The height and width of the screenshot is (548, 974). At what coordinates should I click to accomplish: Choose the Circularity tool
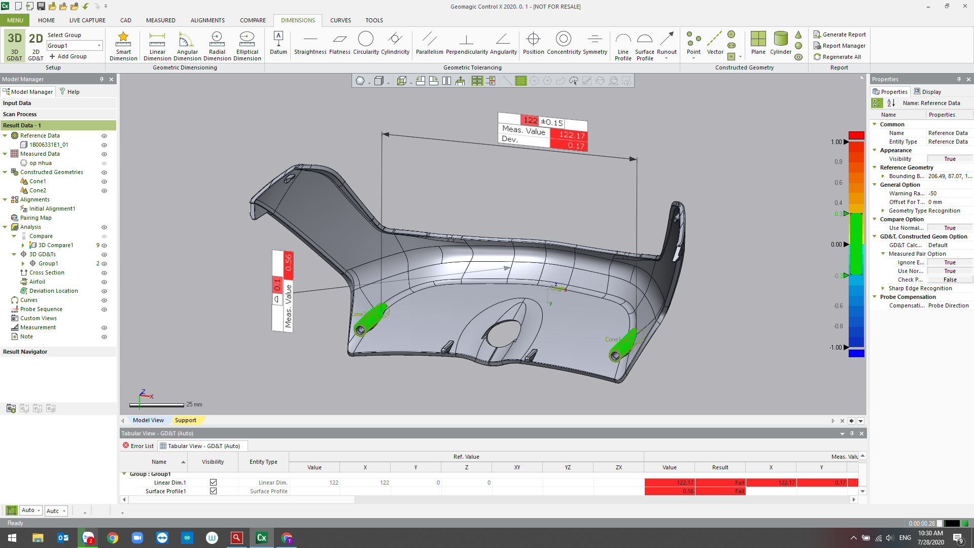[x=366, y=43]
